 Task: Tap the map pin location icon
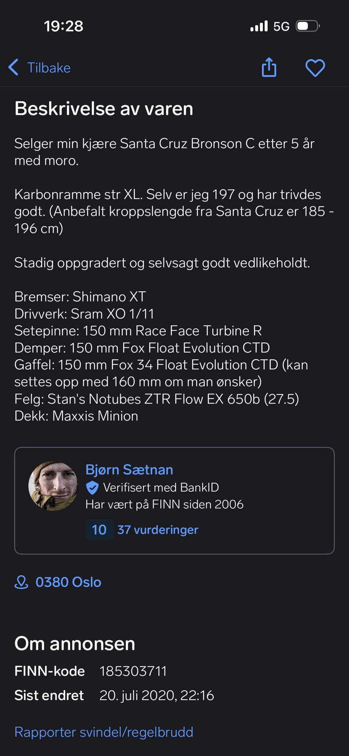pos(21,582)
